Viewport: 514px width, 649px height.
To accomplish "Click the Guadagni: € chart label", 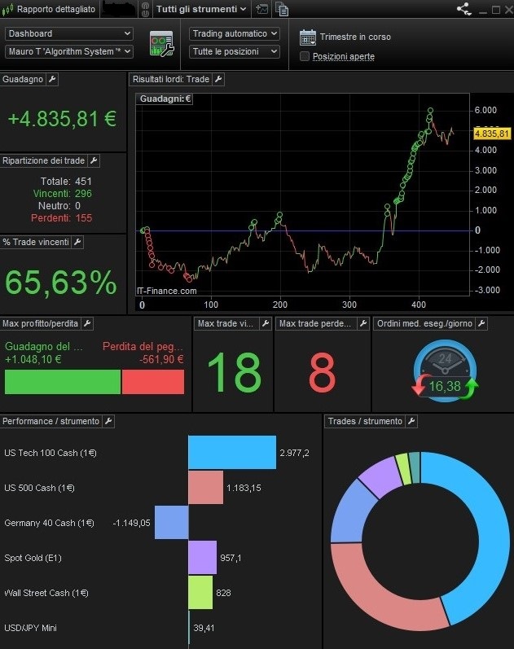I will [x=165, y=99].
